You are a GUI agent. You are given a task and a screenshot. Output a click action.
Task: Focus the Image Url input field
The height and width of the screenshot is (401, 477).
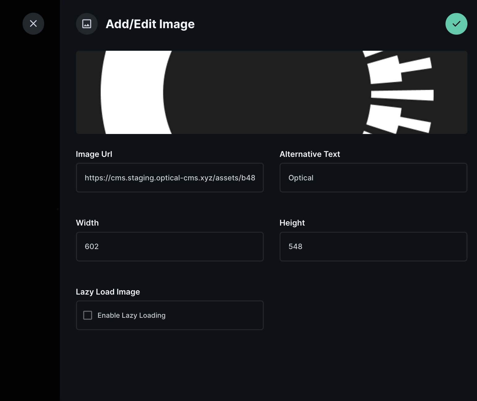coord(170,178)
